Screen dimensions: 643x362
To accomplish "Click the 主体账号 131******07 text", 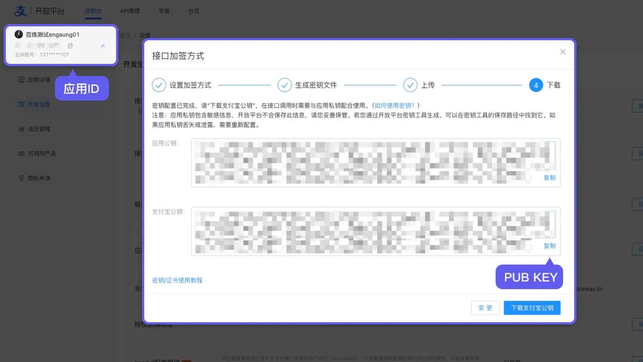I will [x=42, y=55].
